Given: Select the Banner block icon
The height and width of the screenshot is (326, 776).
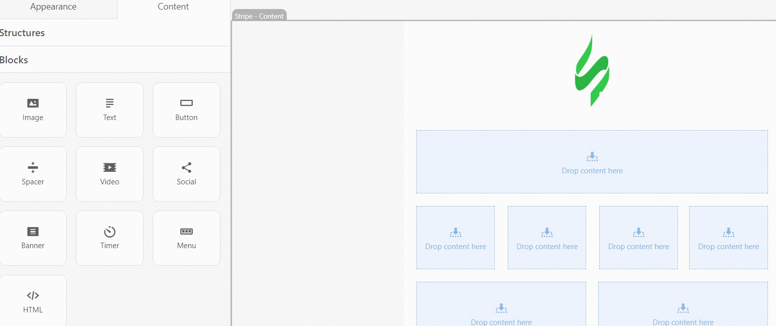Looking at the screenshot, I should tap(33, 232).
